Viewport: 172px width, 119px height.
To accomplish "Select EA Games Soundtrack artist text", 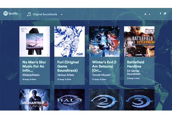I will pos(134,72).
